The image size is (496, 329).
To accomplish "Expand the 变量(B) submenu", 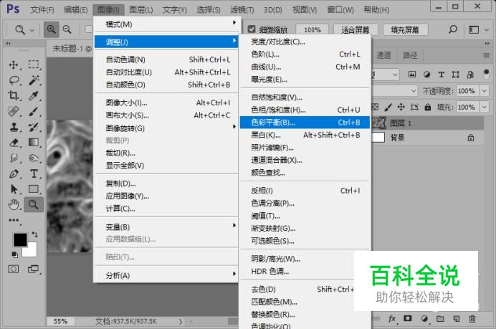I will [x=166, y=227].
